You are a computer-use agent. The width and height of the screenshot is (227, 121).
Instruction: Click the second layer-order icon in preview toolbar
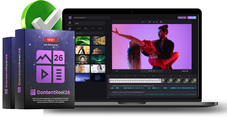click(157, 22)
